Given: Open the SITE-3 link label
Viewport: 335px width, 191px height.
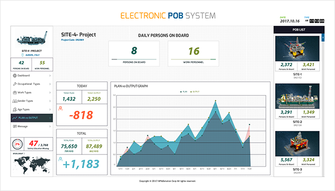Looking at the screenshot, I should tap(297, 169).
